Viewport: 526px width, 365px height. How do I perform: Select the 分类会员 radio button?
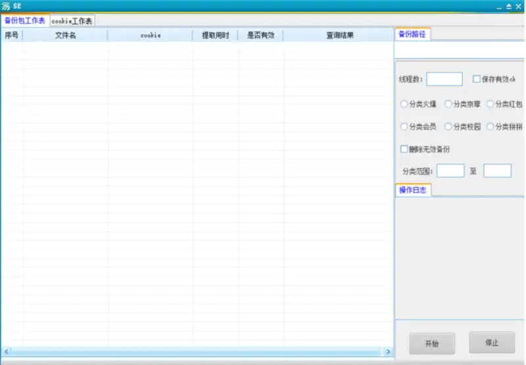pyautogui.click(x=404, y=127)
